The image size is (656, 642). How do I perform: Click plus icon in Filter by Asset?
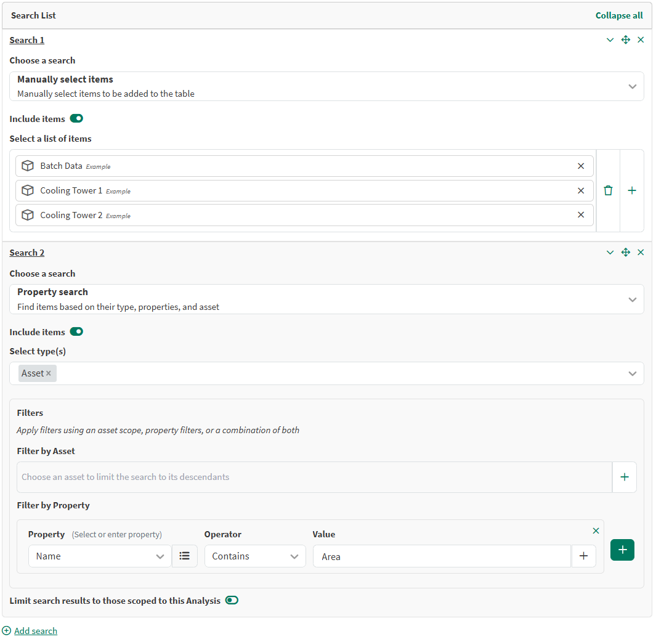(624, 477)
